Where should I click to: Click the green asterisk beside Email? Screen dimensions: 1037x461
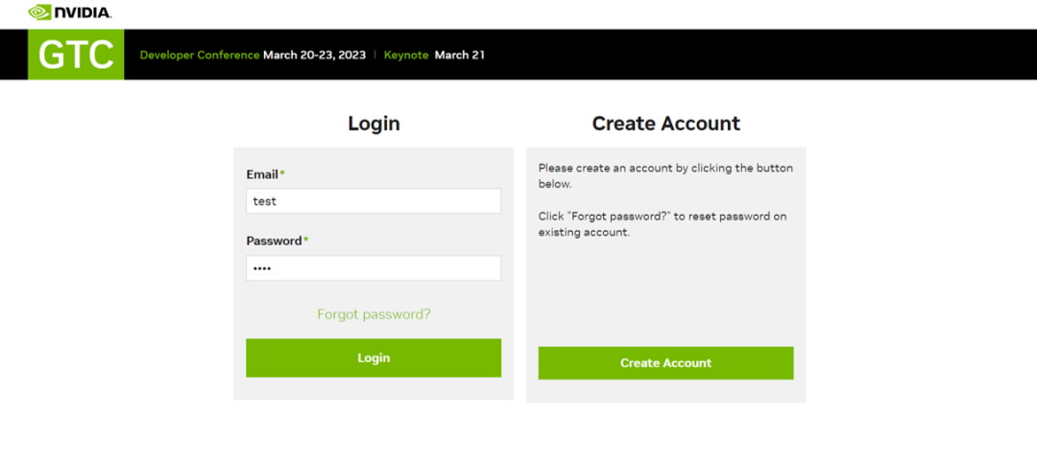pyautogui.click(x=282, y=173)
